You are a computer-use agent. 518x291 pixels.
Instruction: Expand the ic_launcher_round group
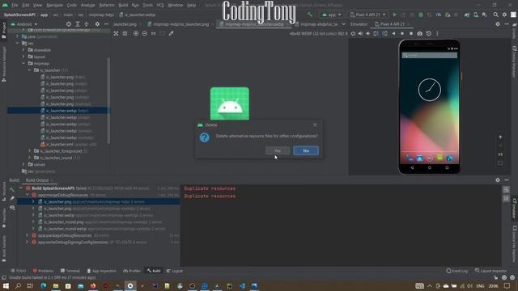[x=29, y=158]
